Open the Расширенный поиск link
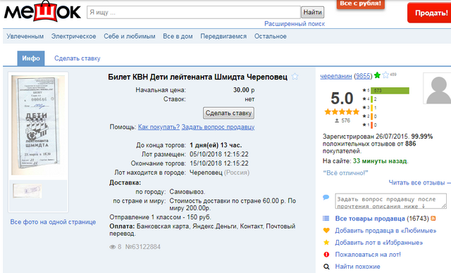 tap(295, 24)
